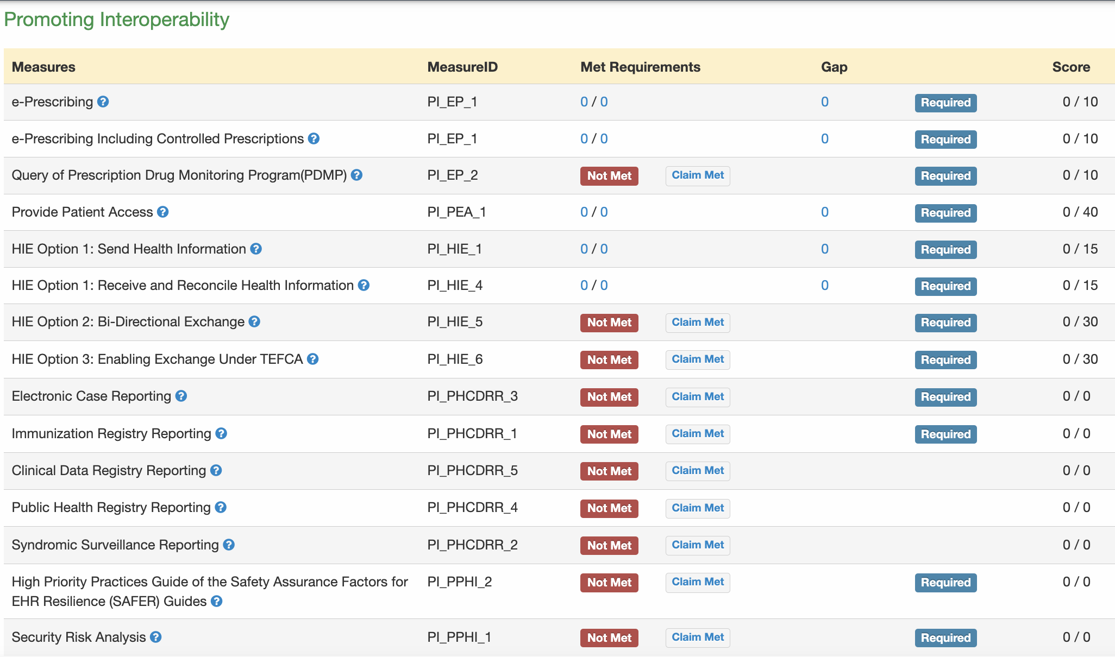
Task: Claim Met for Syndromic Surveillance Reporting
Action: (x=698, y=545)
